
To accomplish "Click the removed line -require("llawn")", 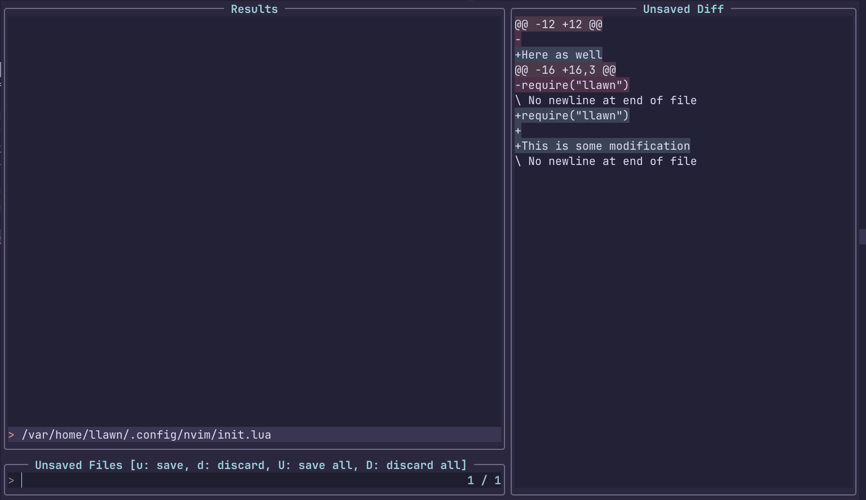I will tap(572, 84).
